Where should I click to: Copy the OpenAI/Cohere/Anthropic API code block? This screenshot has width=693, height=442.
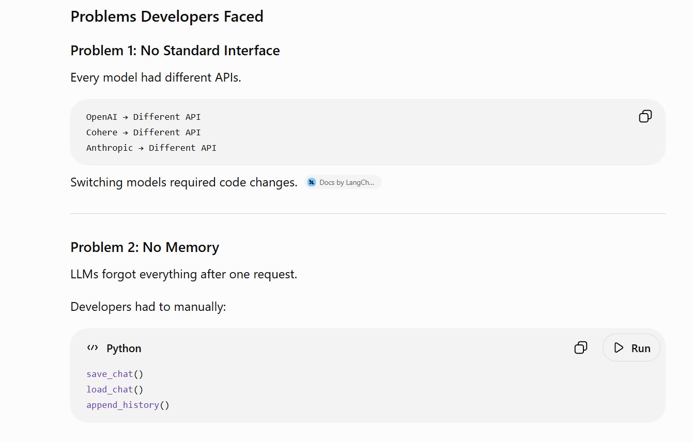pos(645,116)
